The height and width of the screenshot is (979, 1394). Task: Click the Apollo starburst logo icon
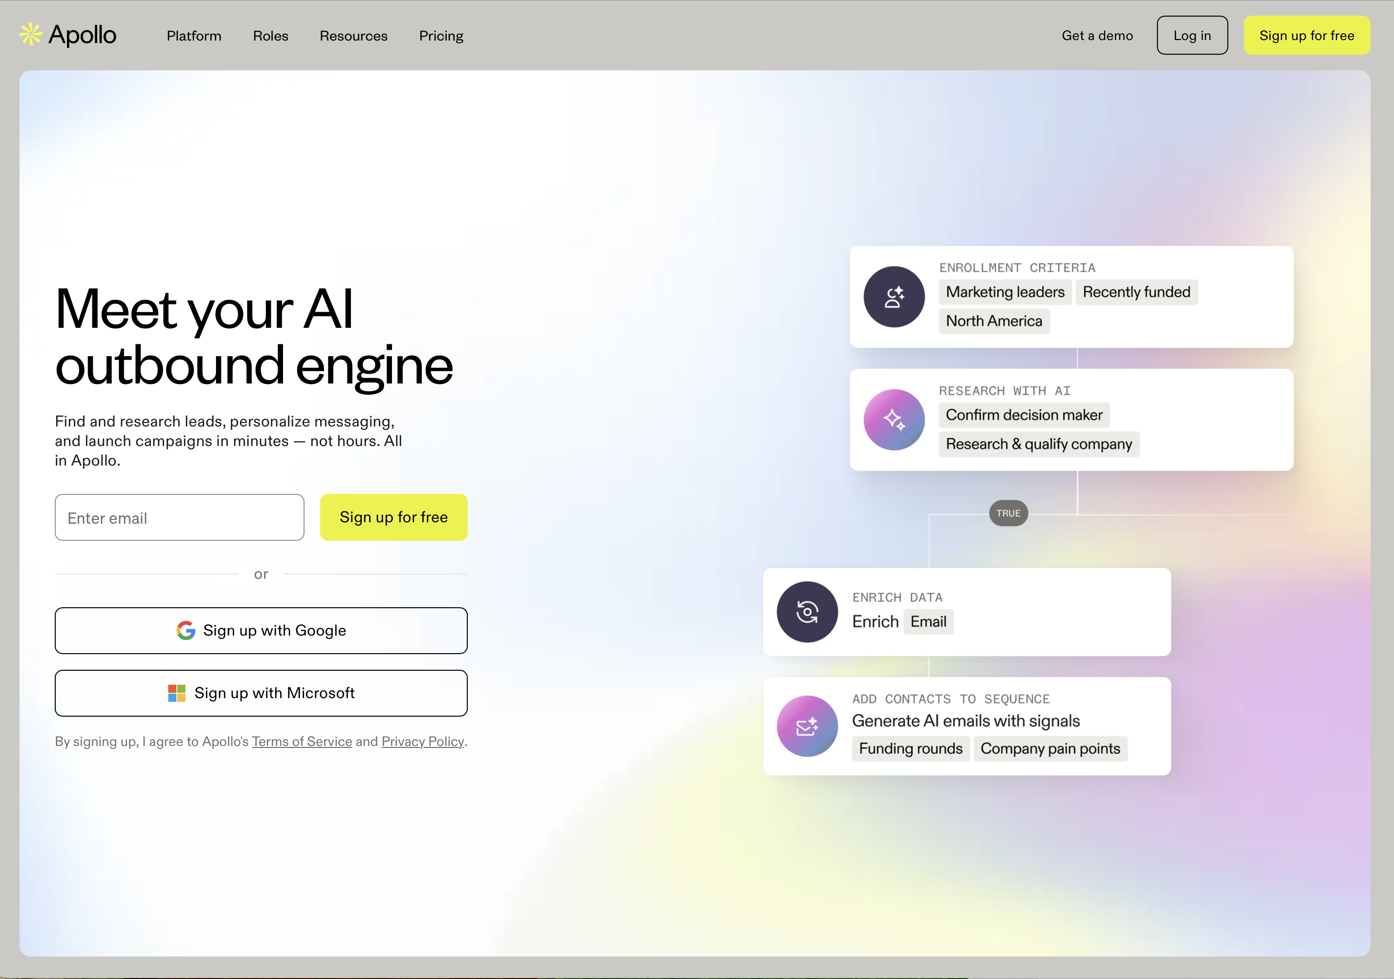[x=30, y=35]
